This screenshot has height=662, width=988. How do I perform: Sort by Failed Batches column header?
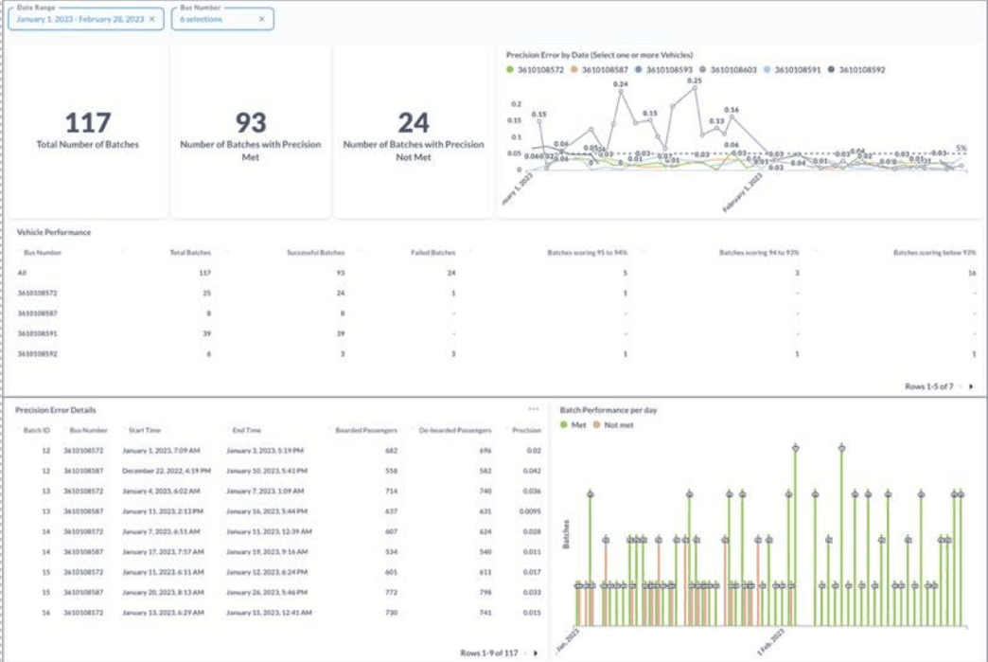[432, 253]
